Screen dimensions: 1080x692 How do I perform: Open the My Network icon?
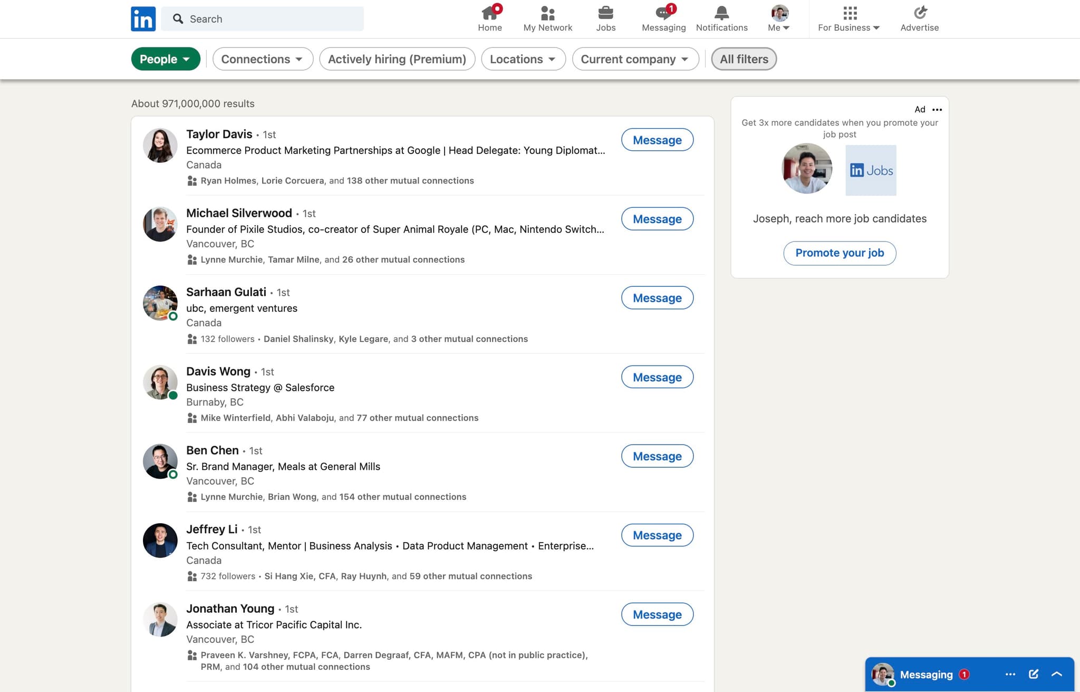tap(547, 15)
